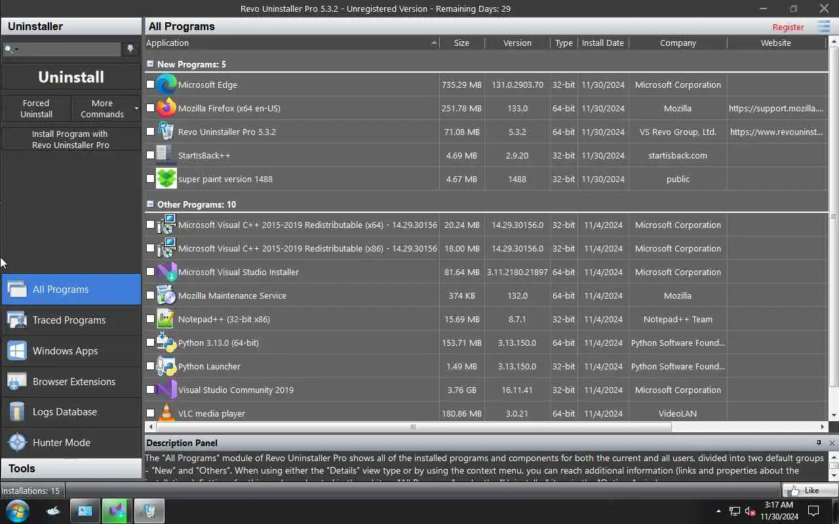Viewport: 839px width, 524px height.
Task: Activate Hunter Mode
Action: tap(71, 443)
